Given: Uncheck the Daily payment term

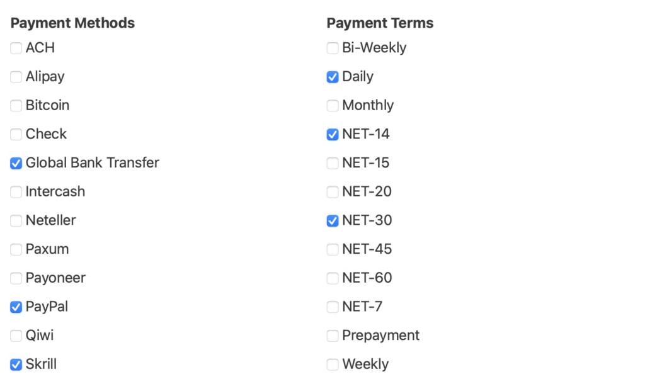Looking at the screenshot, I should [333, 77].
